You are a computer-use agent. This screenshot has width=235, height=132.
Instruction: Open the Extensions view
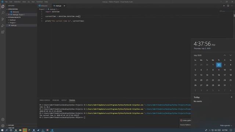tap(3, 32)
